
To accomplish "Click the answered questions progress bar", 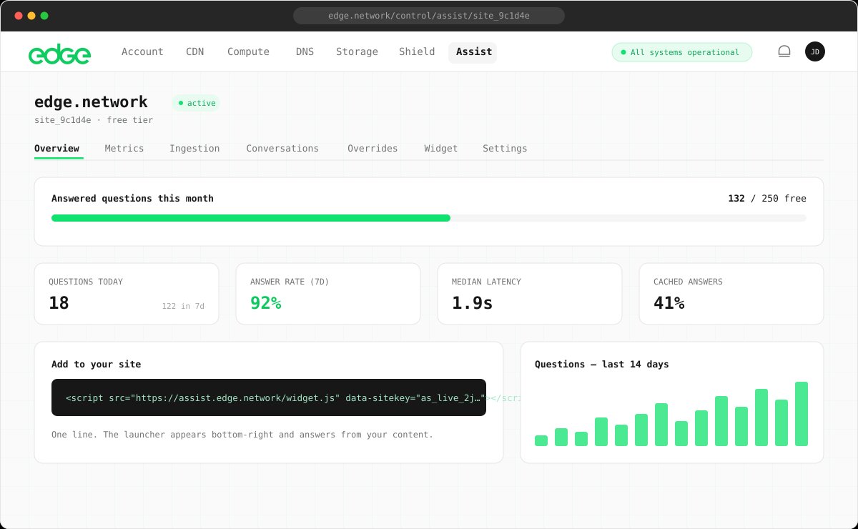I will click(429, 218).
